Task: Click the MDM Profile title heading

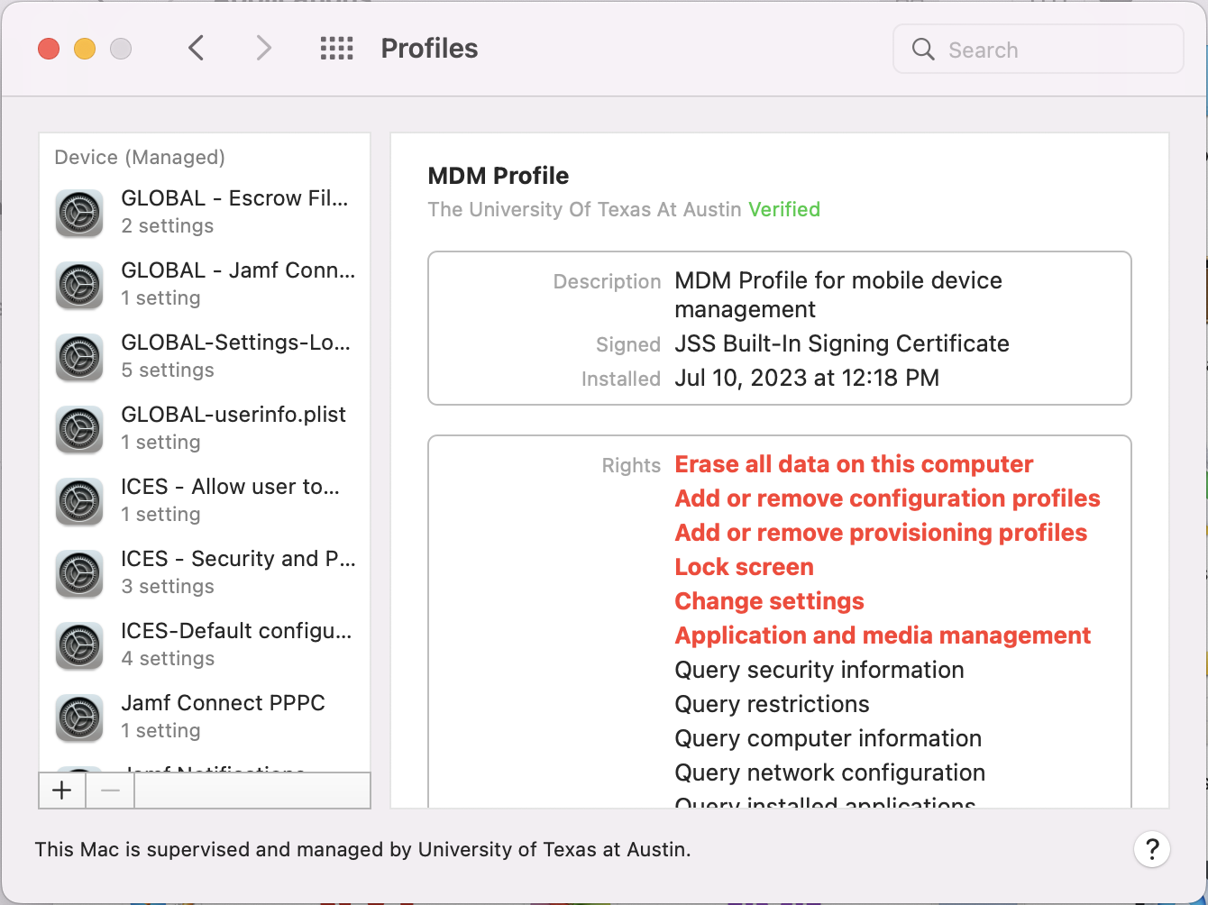Action: 499,176
